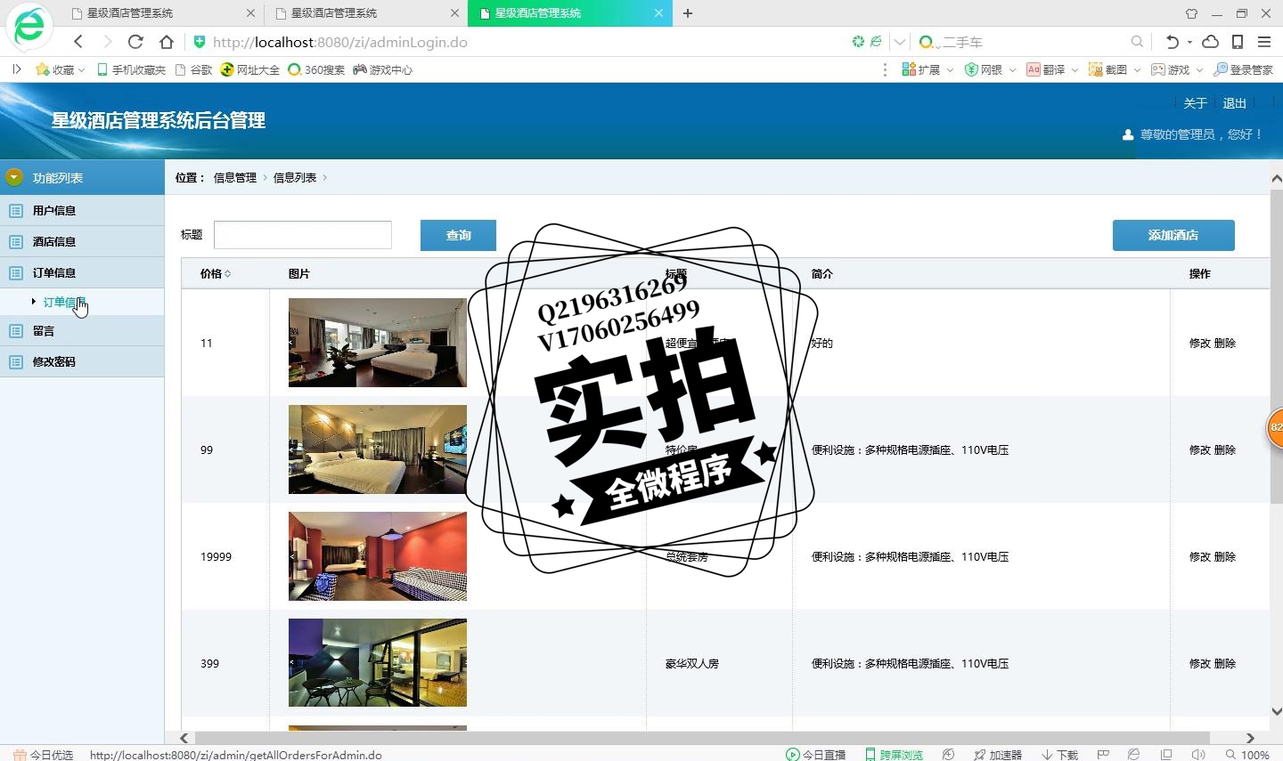Click the vertical page scrollbar

(x=1277, y=347)
